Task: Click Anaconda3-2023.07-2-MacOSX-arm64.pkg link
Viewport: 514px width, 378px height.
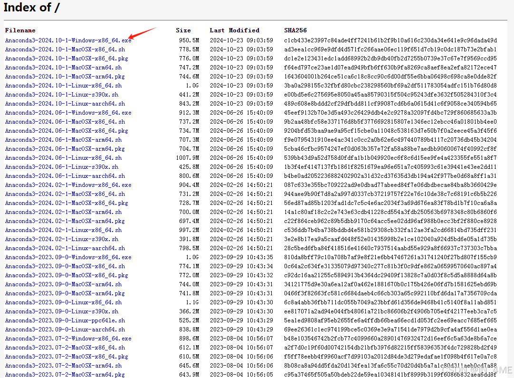Action: tap(65, 374)
